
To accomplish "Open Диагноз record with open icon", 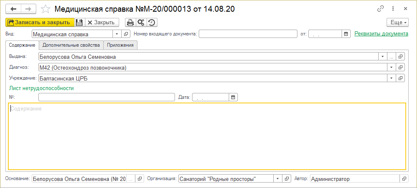I will pos(400,67).
